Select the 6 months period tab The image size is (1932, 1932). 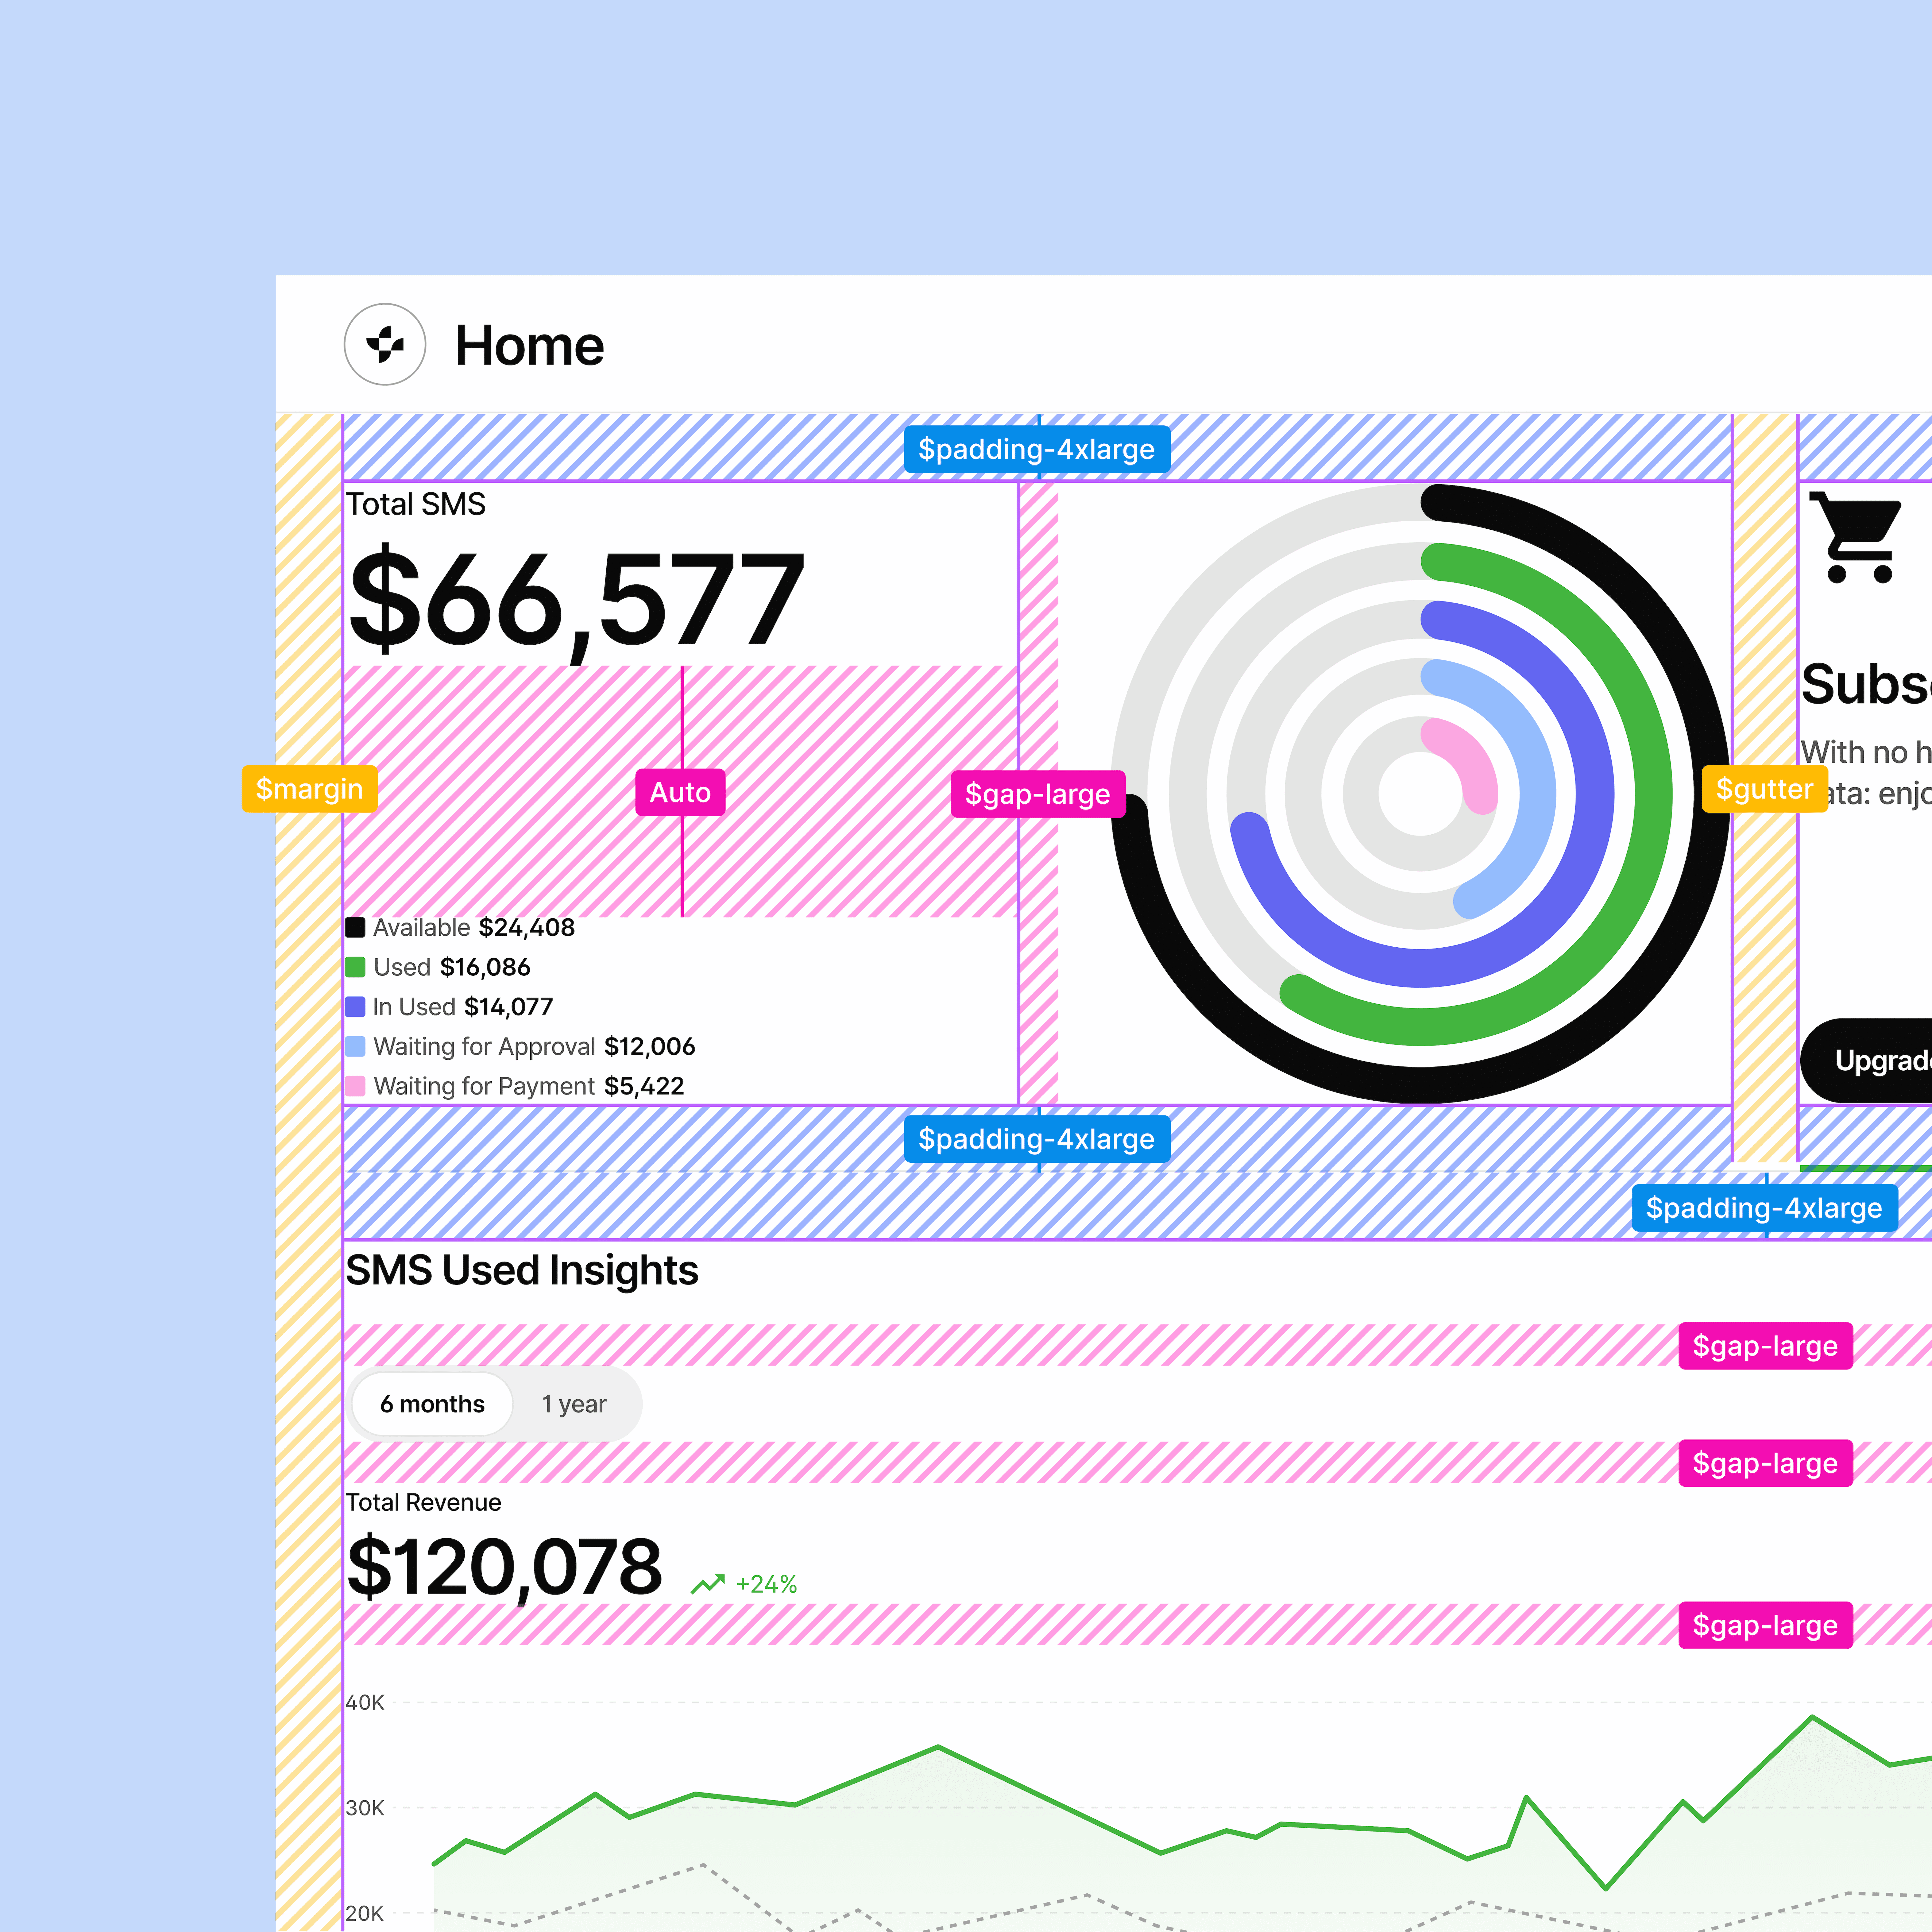point(432,1404)
